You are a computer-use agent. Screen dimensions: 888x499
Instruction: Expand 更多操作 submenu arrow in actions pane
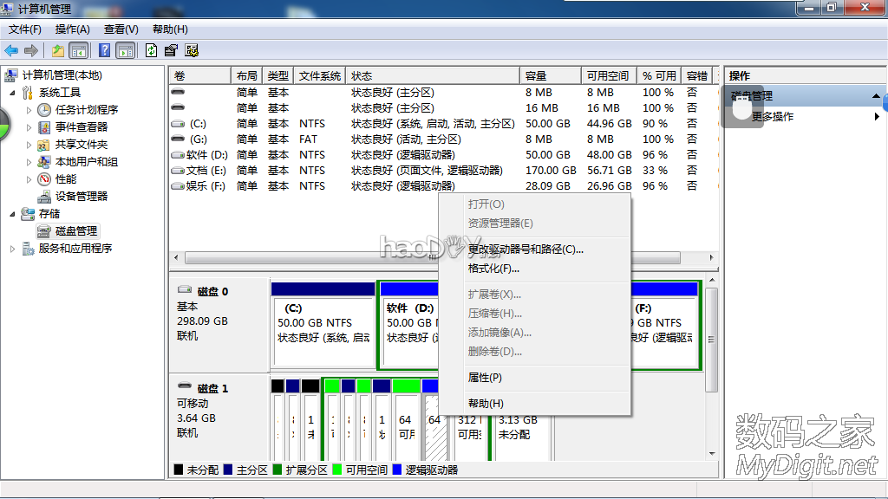tap(877, 116)
